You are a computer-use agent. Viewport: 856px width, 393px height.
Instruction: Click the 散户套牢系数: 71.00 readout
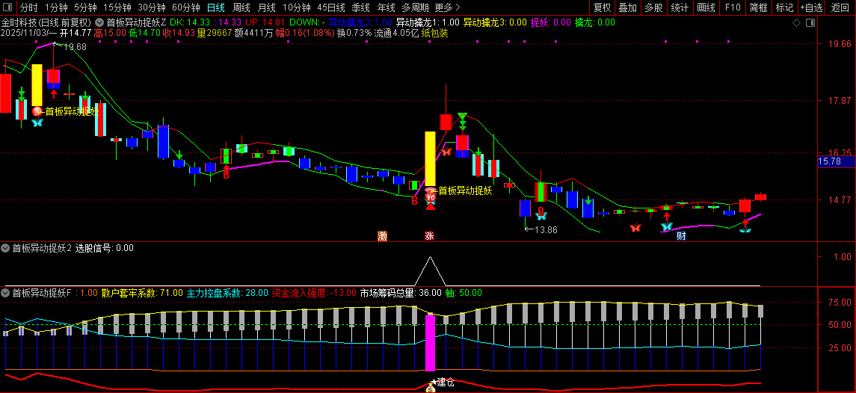point(143,293)
